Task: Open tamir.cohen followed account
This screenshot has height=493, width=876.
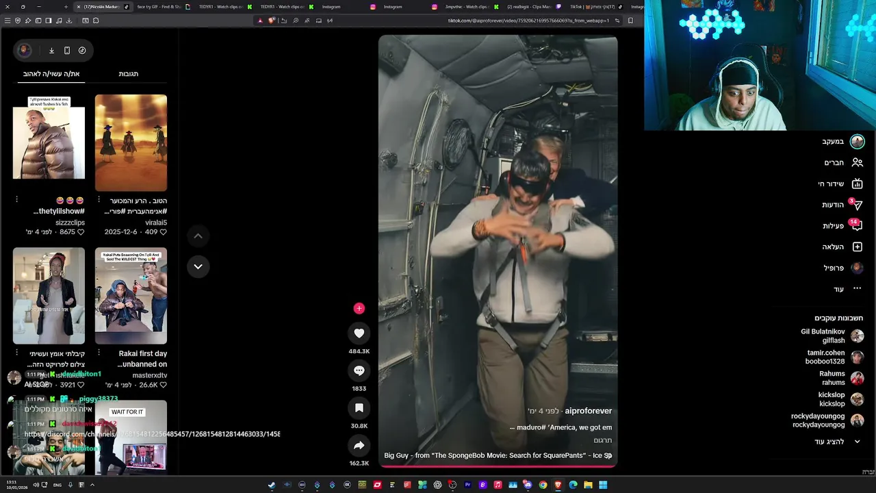Action: click(x=834, y=357)
